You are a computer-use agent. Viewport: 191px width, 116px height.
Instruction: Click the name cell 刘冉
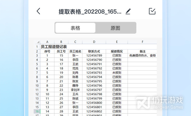75,73
